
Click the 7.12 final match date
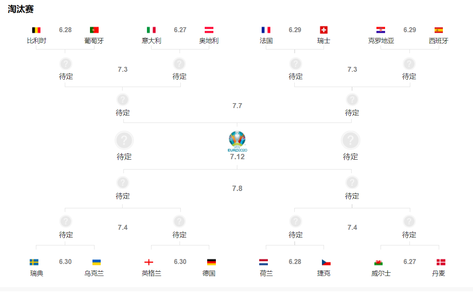click(x=237, y=157)
